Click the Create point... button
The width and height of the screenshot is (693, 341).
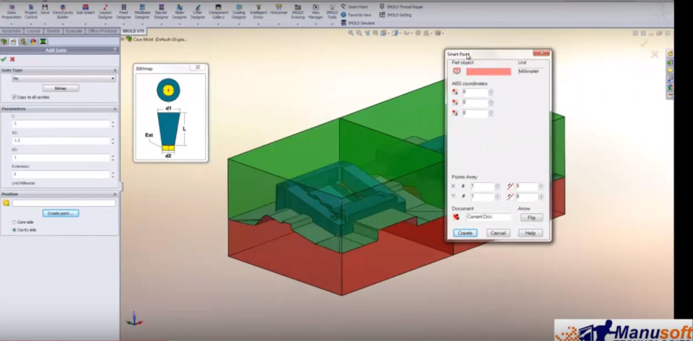click(61, 213)
